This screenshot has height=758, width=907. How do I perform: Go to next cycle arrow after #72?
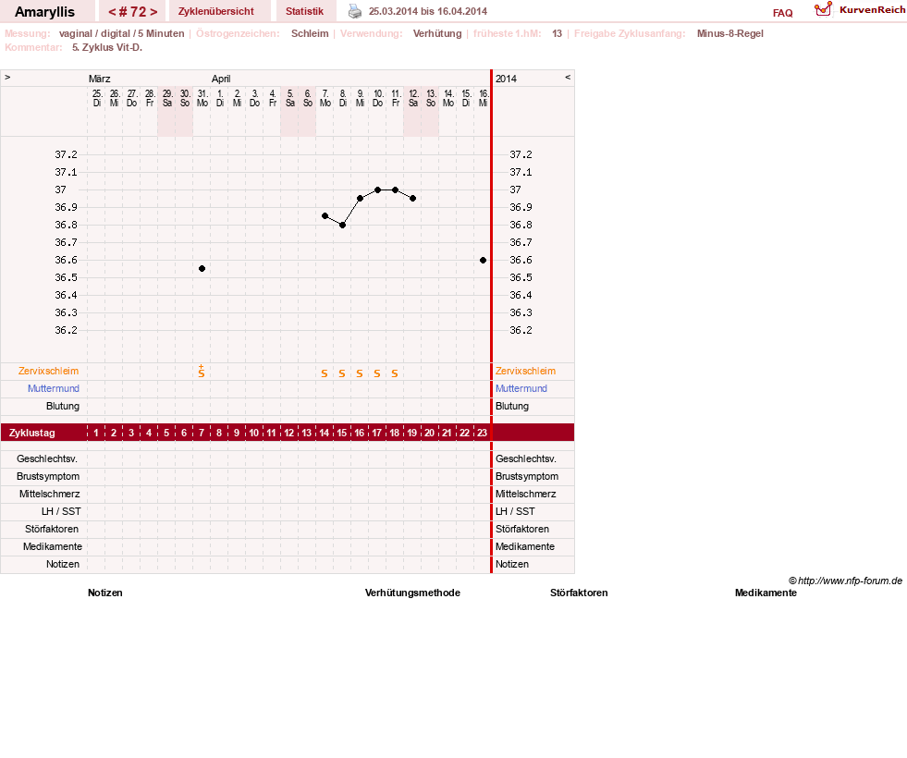(x=153, y=12)
